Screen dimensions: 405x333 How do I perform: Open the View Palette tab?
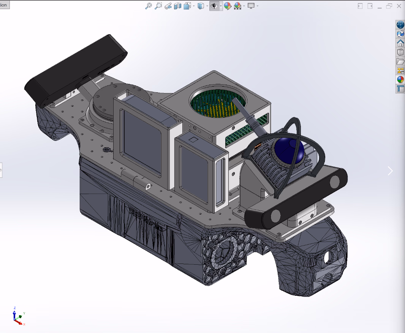[x=400, y=71]
